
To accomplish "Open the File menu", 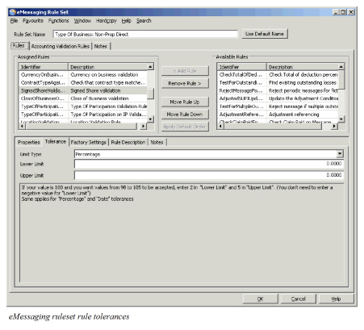I will coord(14,21).
